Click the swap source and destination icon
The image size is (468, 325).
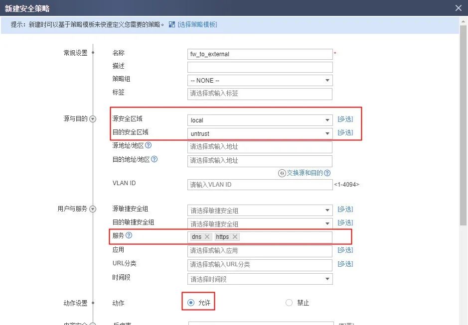(282, 173)
